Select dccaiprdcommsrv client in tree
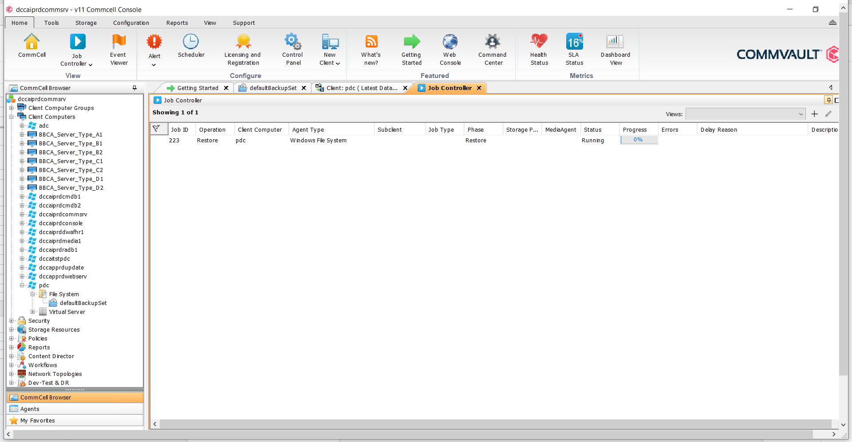This screenshot has width=852, height=442. tap(63, 214)
